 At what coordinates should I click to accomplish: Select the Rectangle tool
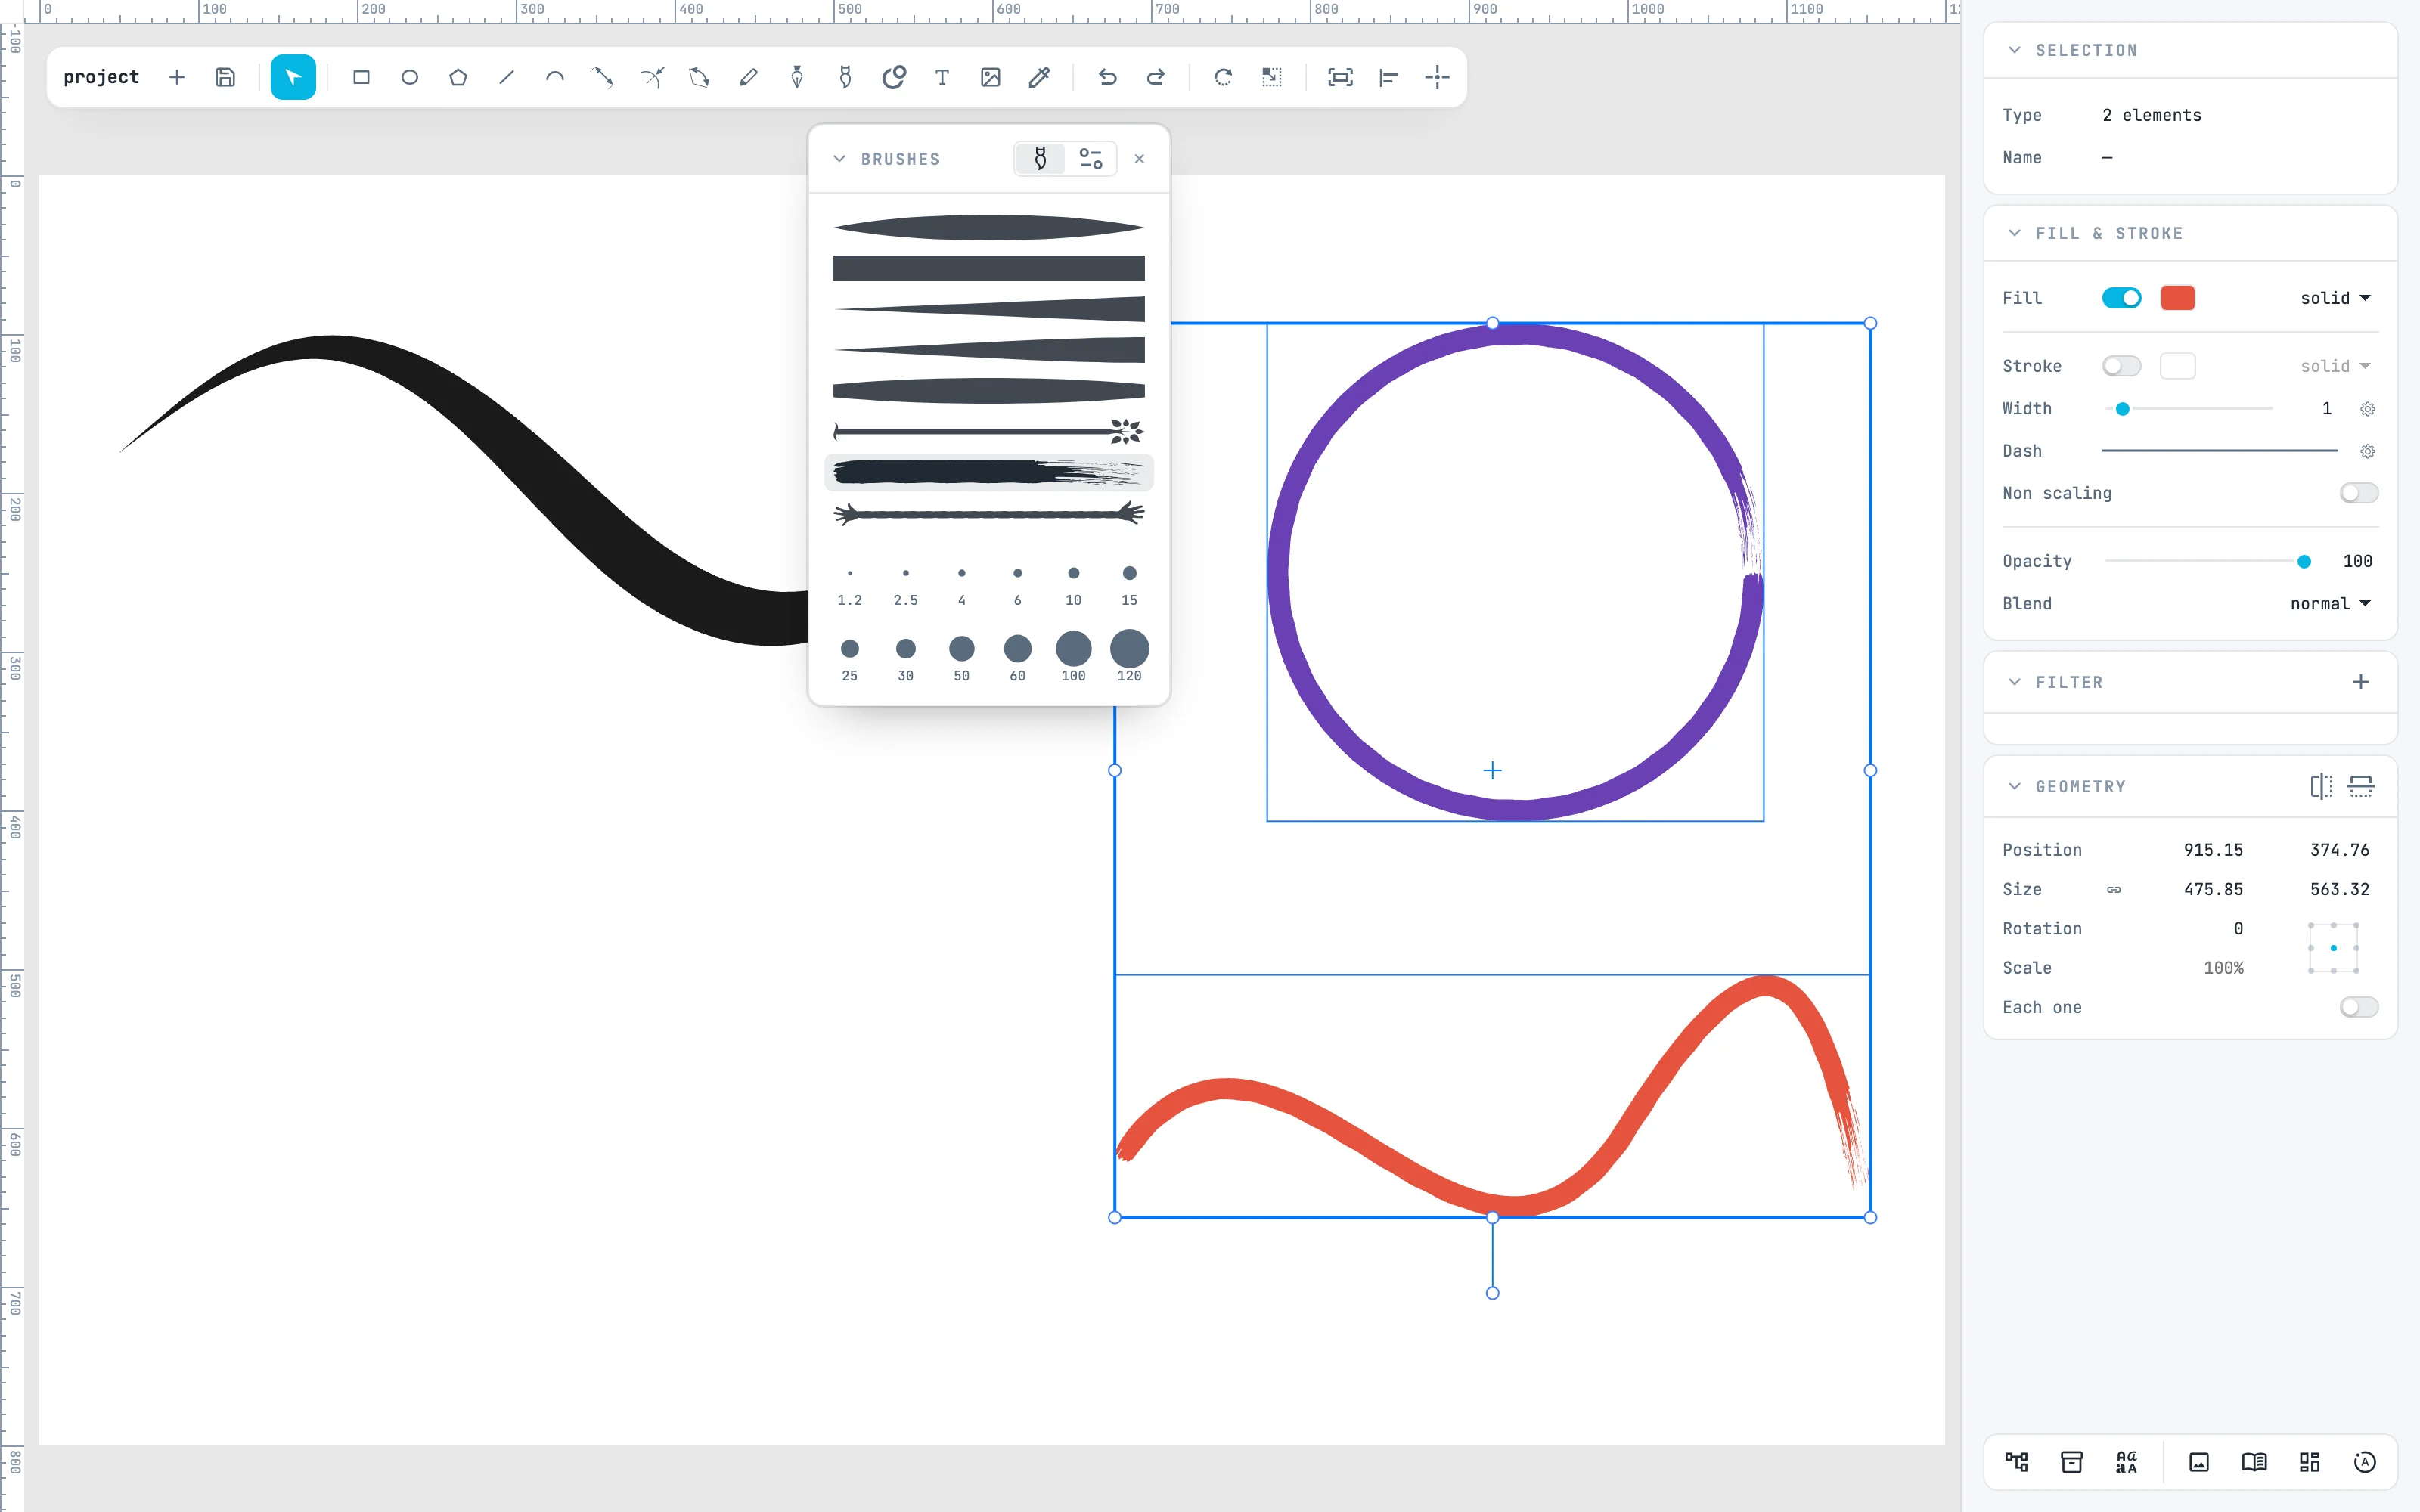(361, 77)
